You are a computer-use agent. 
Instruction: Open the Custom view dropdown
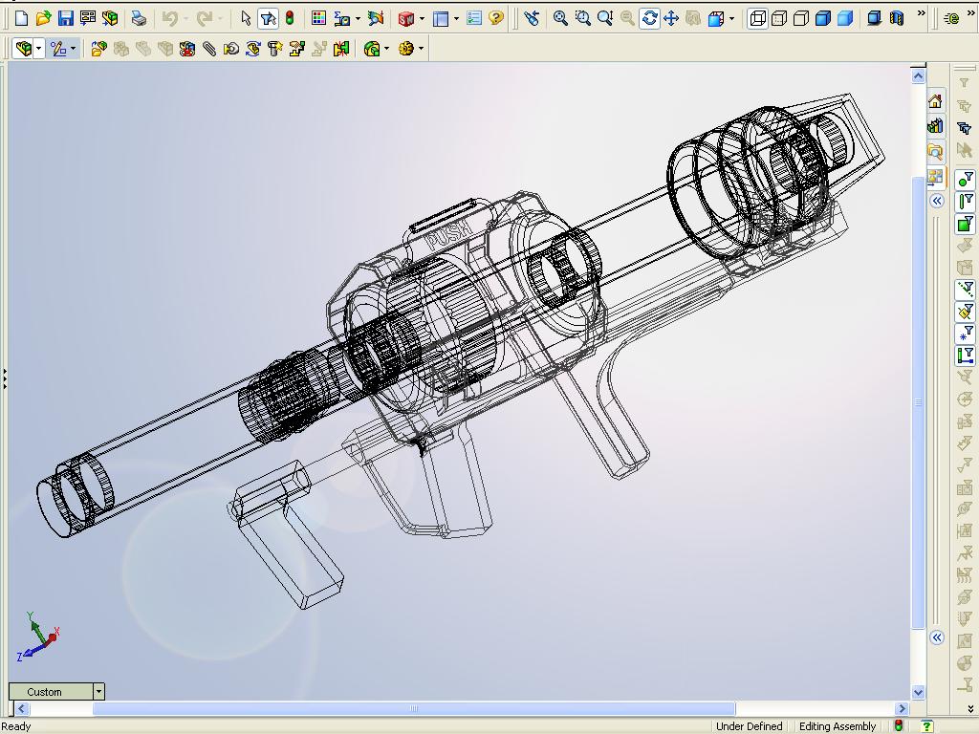98,691
